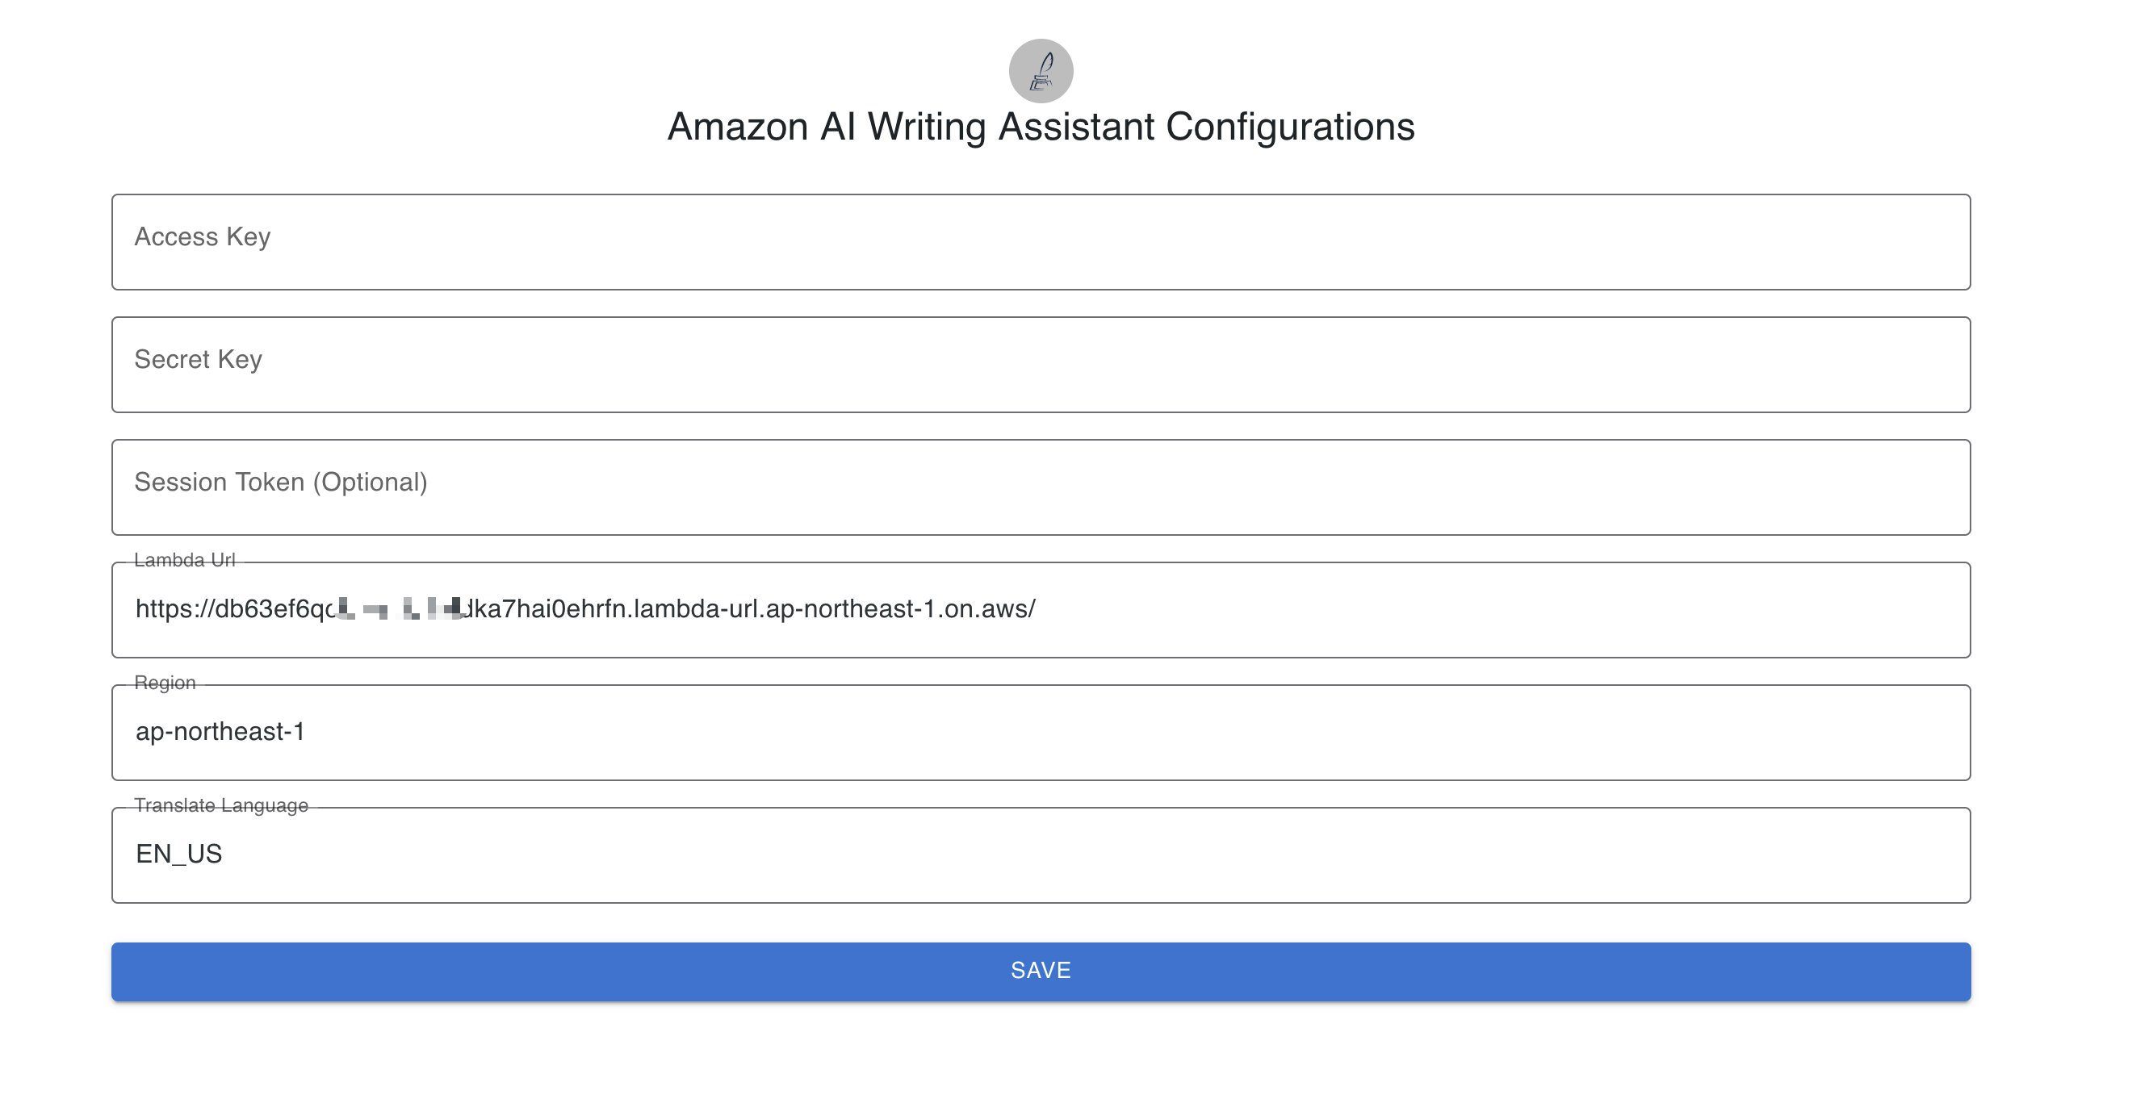Screen dimensions: 2132x1120
Task: Click the small Region floating label
Action: pyautogui.click(x=165, y=683)
